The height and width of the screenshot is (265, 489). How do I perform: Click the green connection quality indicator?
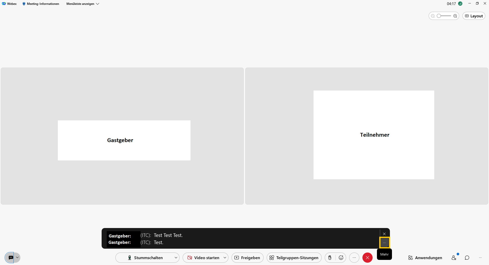click(460, 4)
